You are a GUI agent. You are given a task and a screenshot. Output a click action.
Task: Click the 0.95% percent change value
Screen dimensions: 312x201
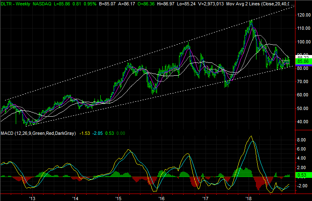[x=90, y=4]
